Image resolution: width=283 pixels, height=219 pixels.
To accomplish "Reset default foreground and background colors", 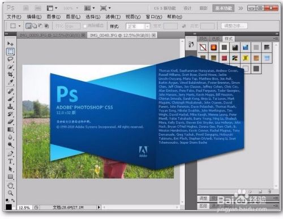I will tap(7, 200).
